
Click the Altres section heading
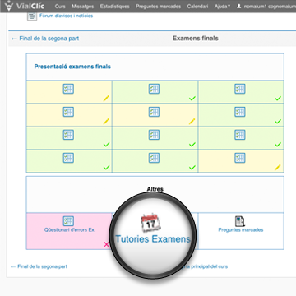[155, 189]
